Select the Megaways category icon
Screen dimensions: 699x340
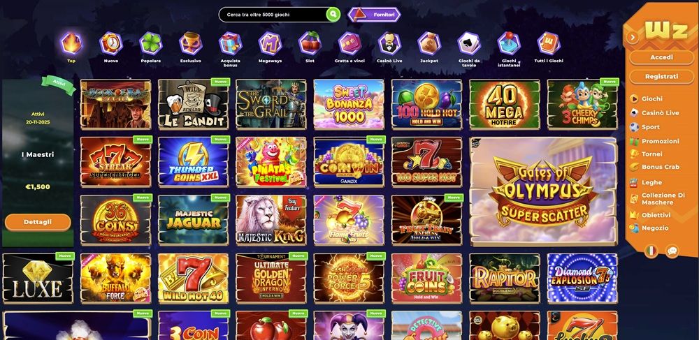[270, 43]
